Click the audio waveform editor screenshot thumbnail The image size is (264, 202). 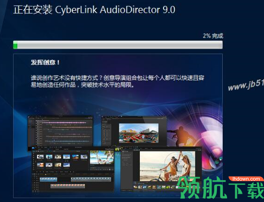pyautogui.click(x=61, y=131)
